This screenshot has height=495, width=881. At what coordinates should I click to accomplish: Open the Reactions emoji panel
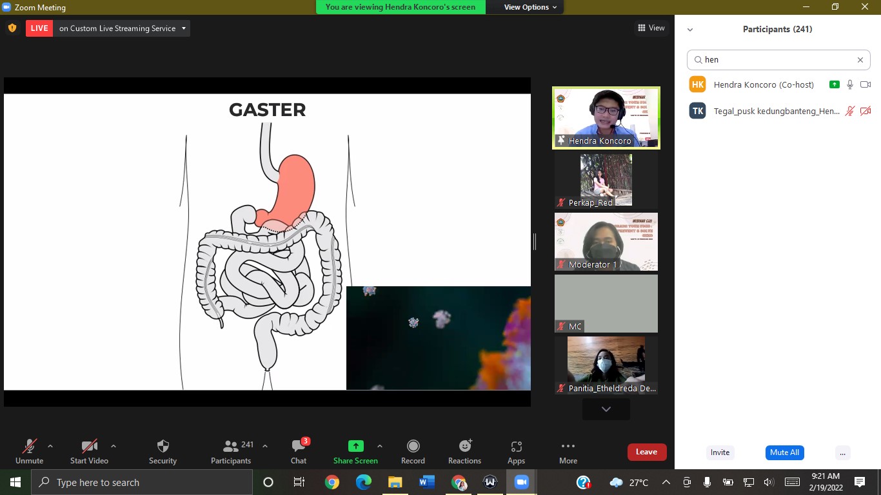click(464, 447)
